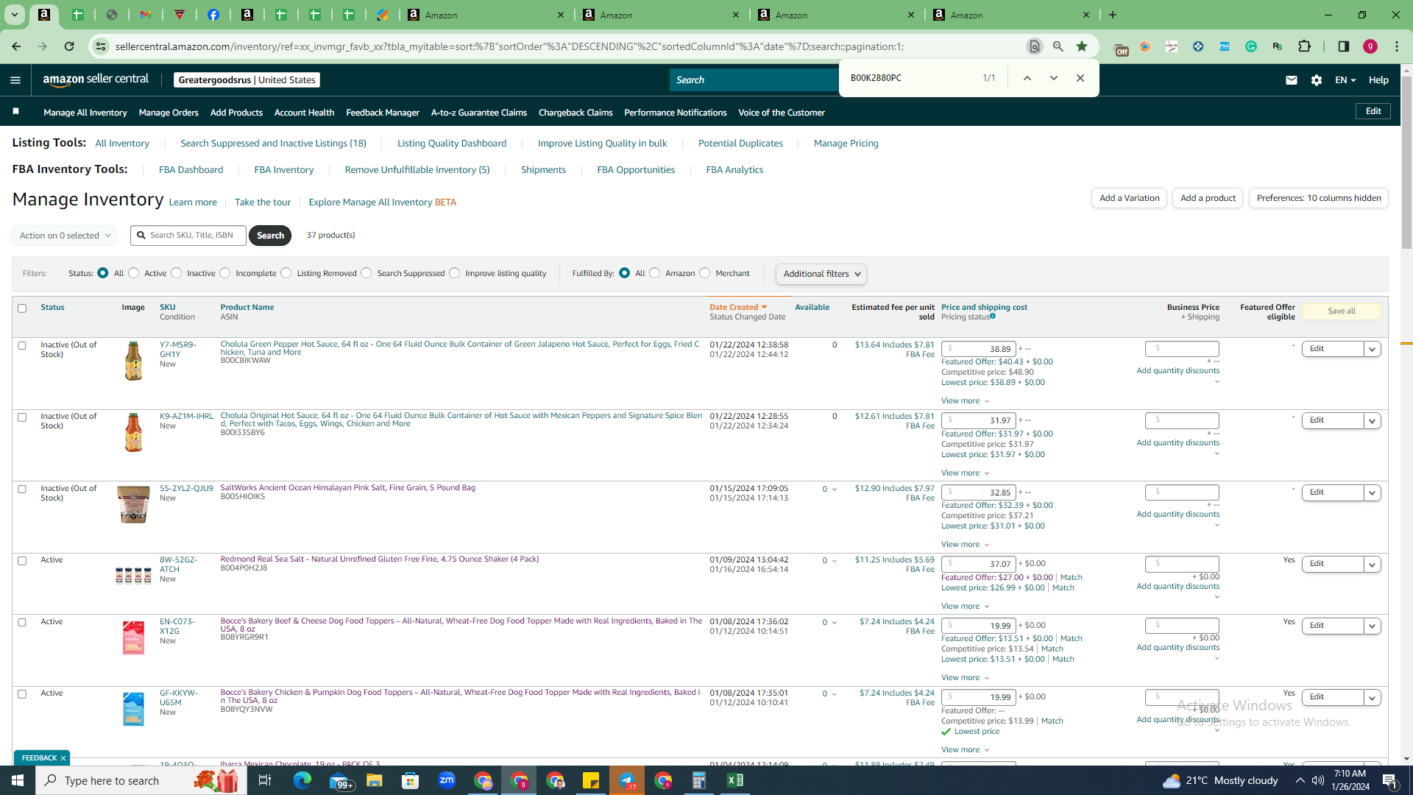Select the Active status filter

[134, 273]
